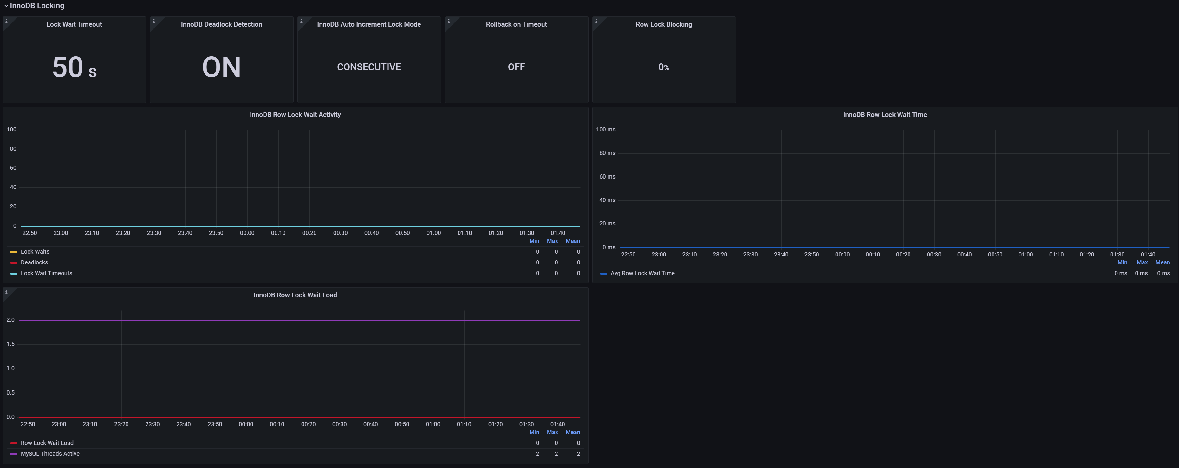The image size is (1179, 468).
Task: Toggle Lock Waits series in legend
Action: (35, 252)
